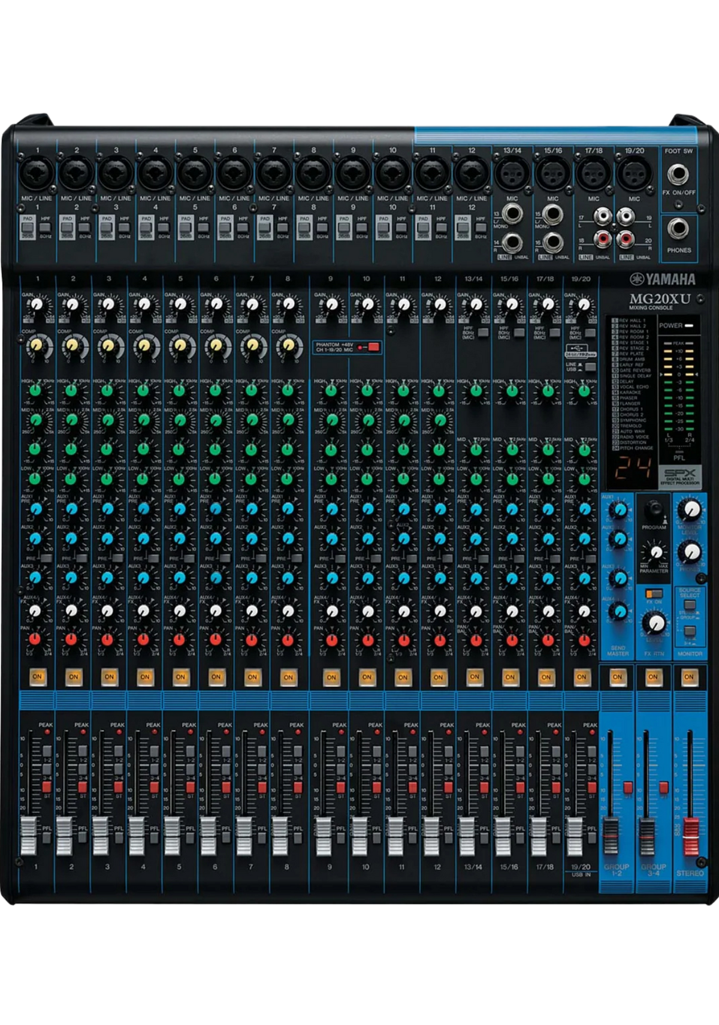Turn the PROGRAM selector knob
Viewport: 719px width, 1025px height.
(654, 510)
